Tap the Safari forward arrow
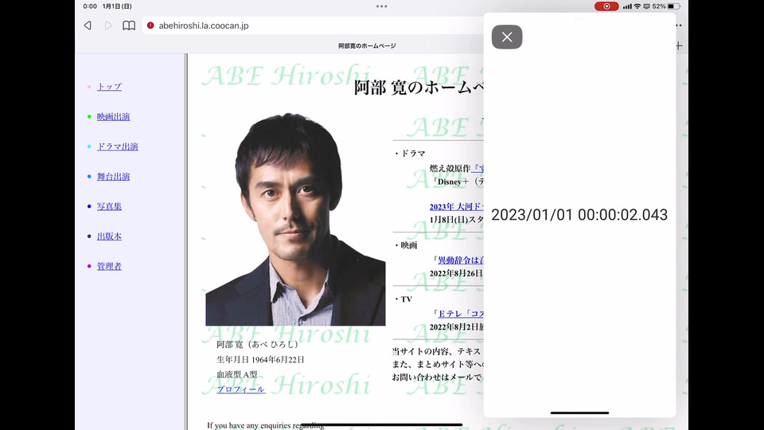Image resolution: width=764 pixels, height=430 pixels. tap(108, 25)
